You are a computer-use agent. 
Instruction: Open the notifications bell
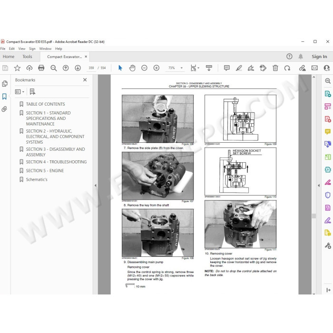coord(301,57)
